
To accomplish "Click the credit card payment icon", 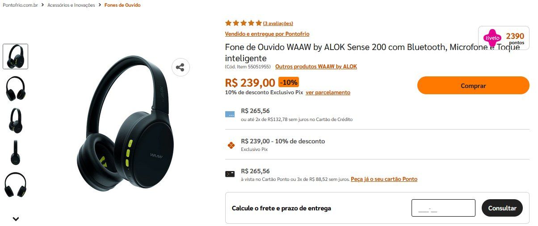I will pyautogui.click(x=230, y=114).
